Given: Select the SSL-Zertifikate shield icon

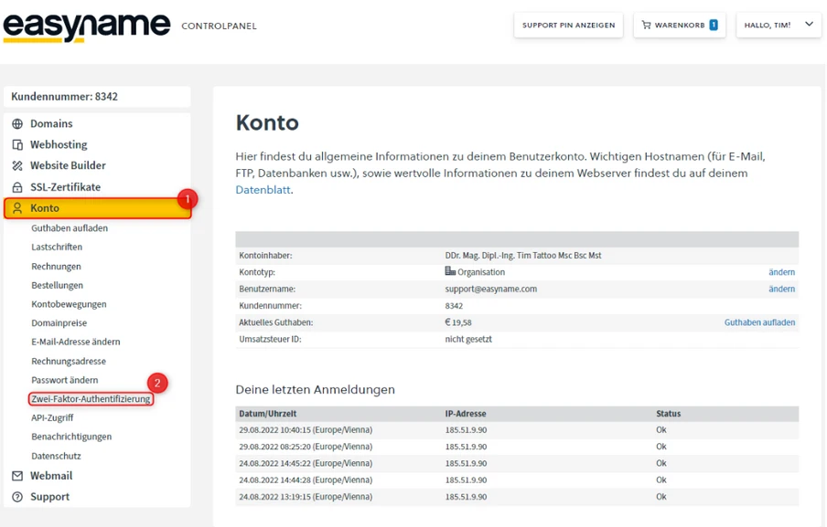Looking at the screenshot, I should tap(17, 186).
